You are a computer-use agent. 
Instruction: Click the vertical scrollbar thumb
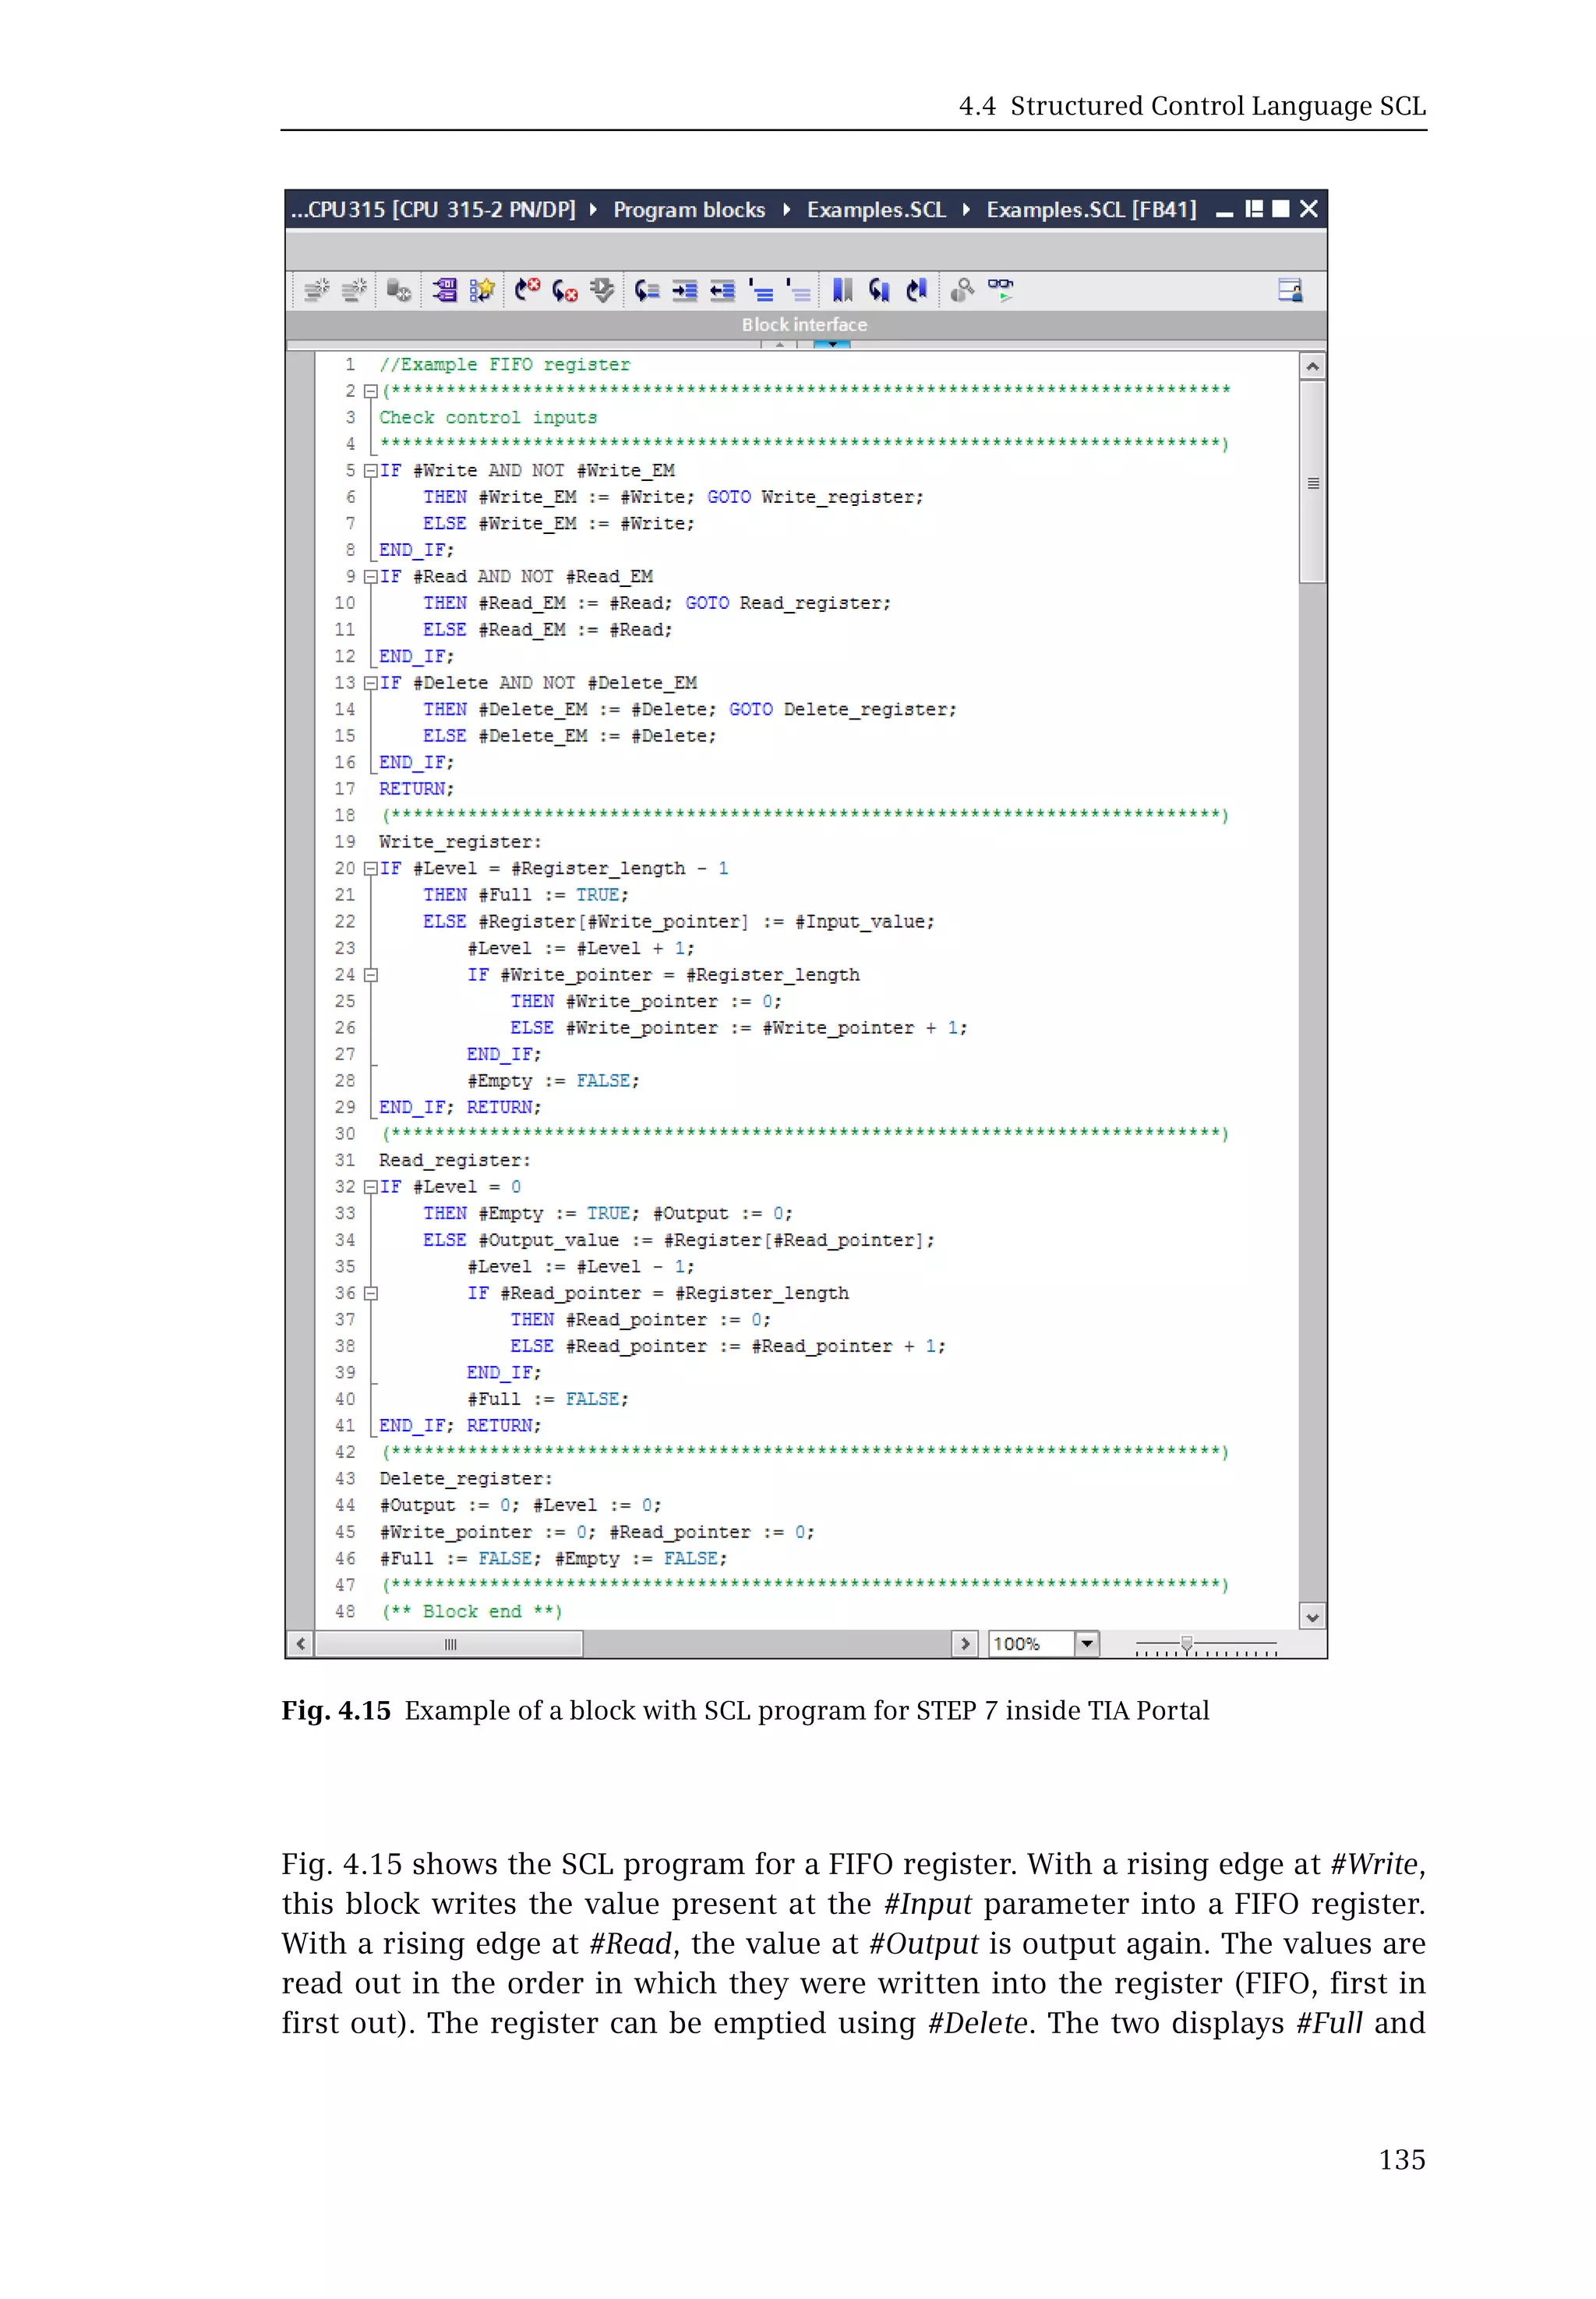(x=1313, y=481)
